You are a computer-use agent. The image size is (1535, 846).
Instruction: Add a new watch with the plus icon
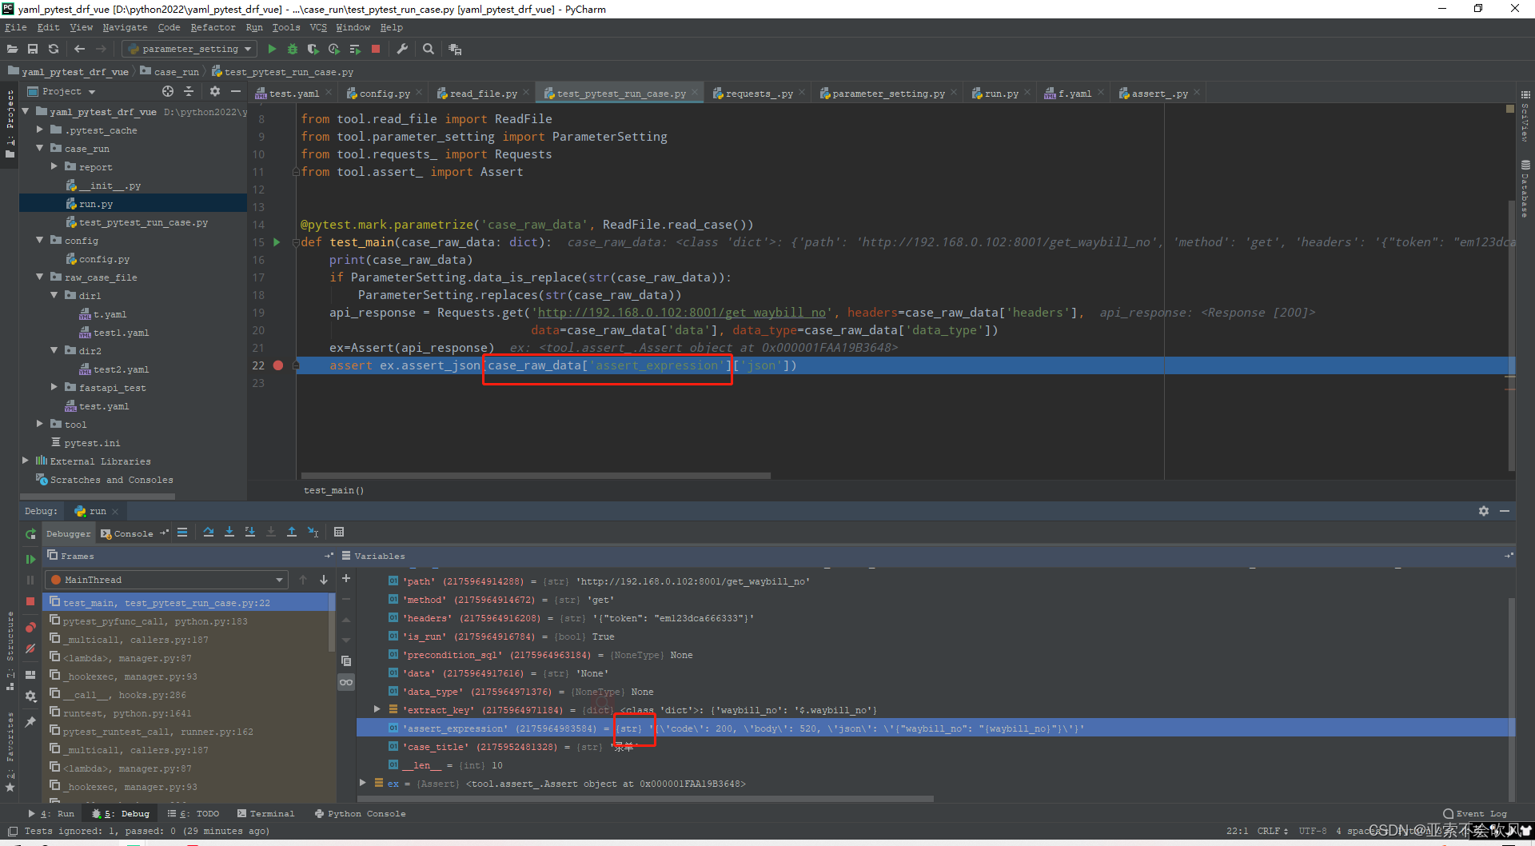coord(346,578)
